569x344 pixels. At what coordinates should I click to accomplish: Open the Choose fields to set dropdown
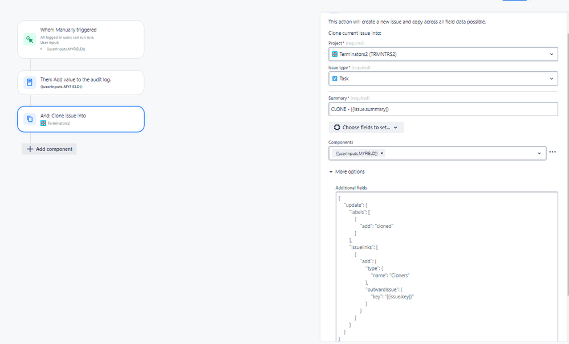click(x=366, y=127)
